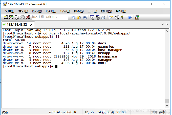Click the blue Help question icon

130,17
